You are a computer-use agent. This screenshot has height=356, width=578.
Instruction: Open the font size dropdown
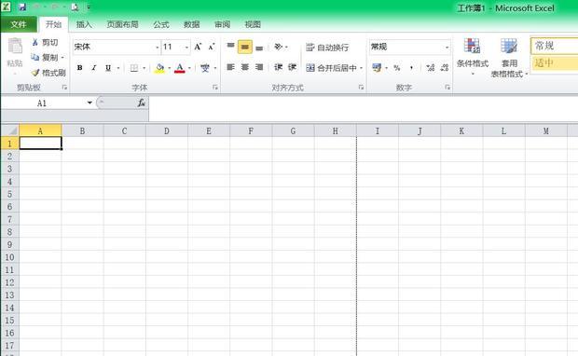pyautogui.click(x=186, y=48)
